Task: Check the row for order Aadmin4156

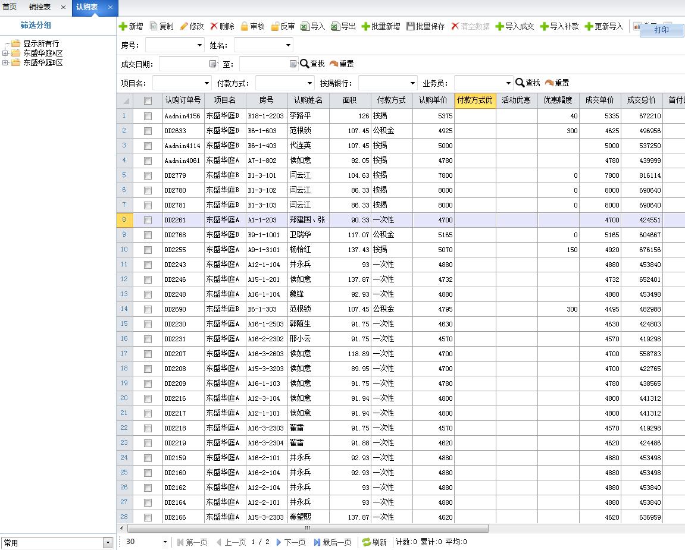Action: pos(148,116)
